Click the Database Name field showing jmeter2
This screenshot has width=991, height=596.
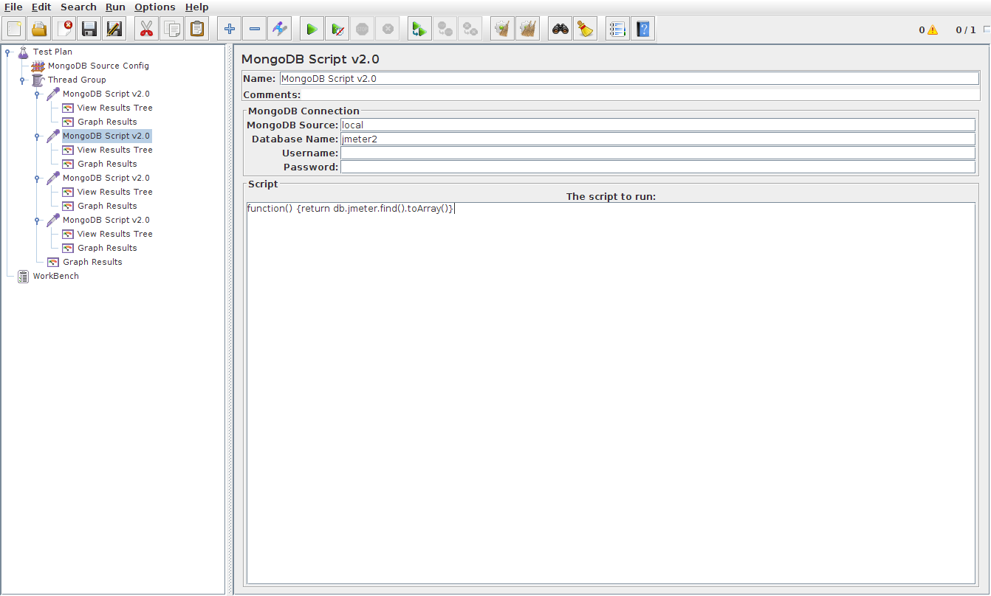point(658,139)
